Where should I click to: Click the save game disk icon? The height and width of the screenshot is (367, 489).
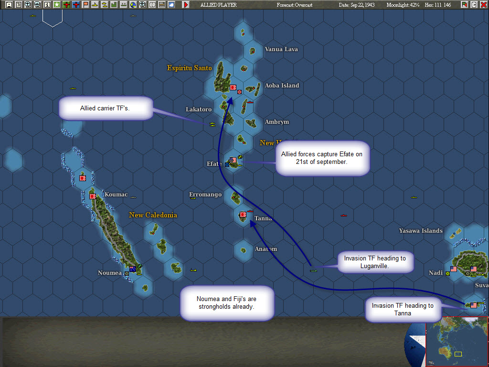(9, 5)
